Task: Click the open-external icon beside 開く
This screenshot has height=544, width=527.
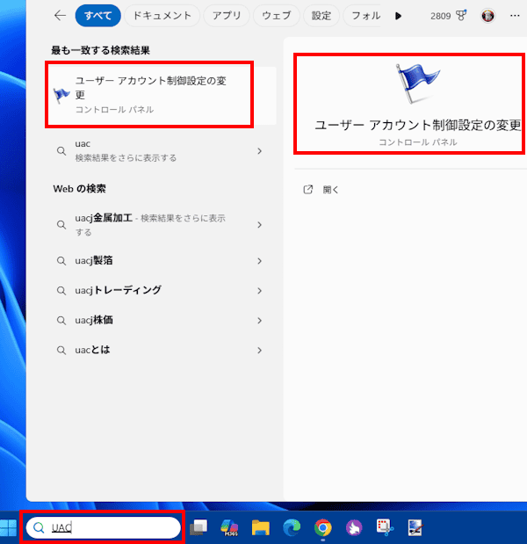Action: tap(308, 190)
